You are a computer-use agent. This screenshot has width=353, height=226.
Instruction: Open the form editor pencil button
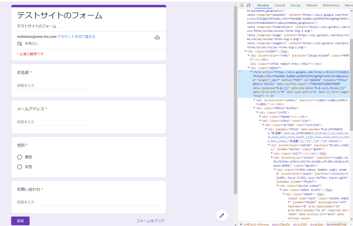pyautogui.click(x=222, y=215)
